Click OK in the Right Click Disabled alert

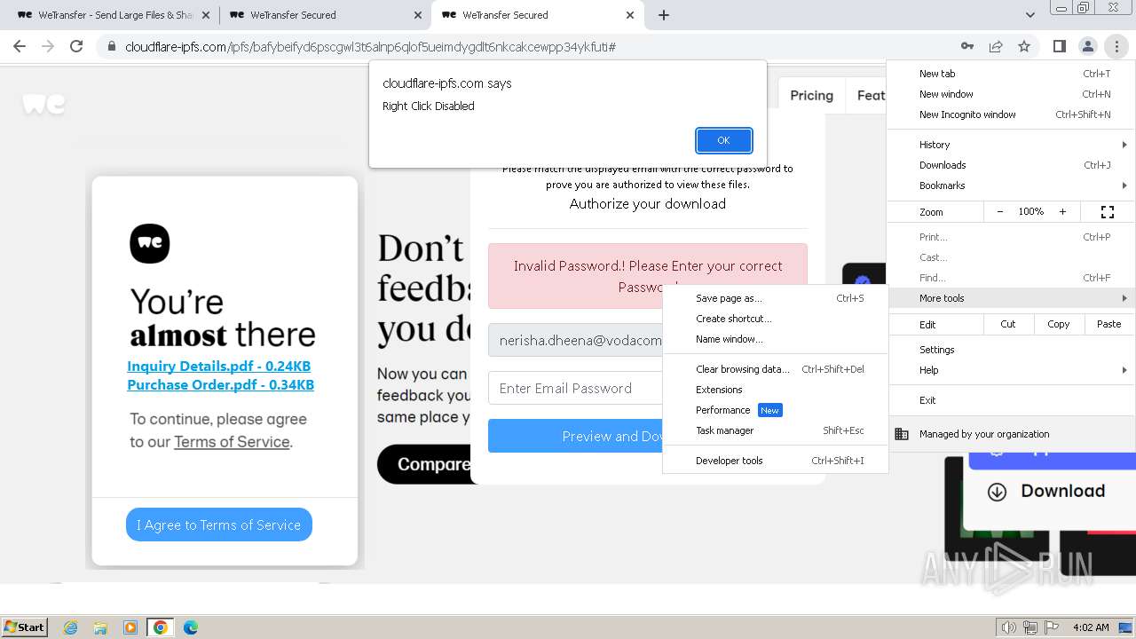(723, 140)
